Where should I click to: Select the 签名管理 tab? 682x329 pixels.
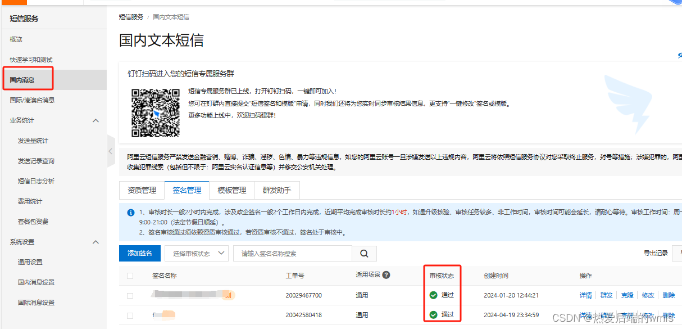(187, 190)
